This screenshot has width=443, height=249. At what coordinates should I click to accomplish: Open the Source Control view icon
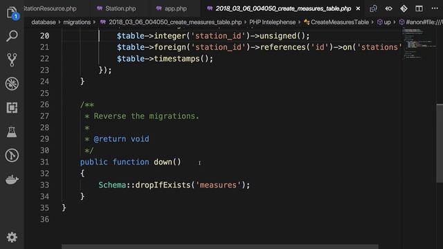point(12,59)
